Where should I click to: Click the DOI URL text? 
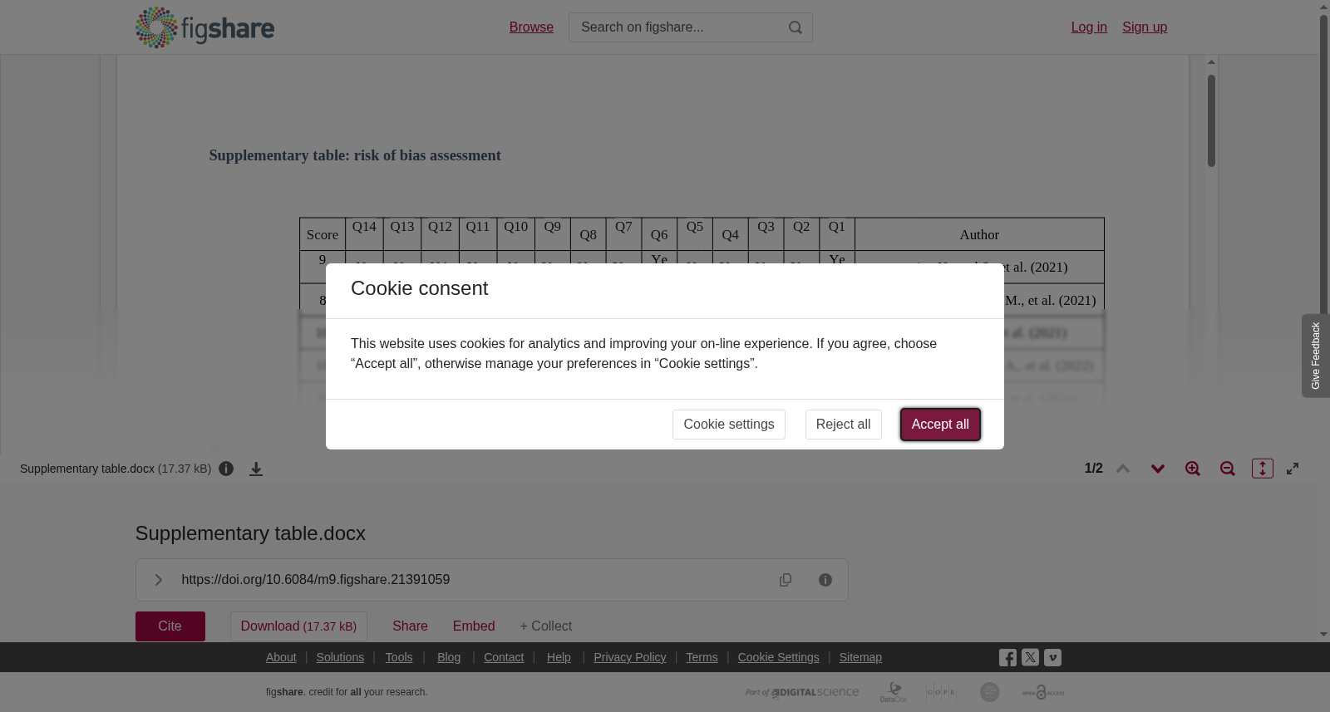pos(316,580)
